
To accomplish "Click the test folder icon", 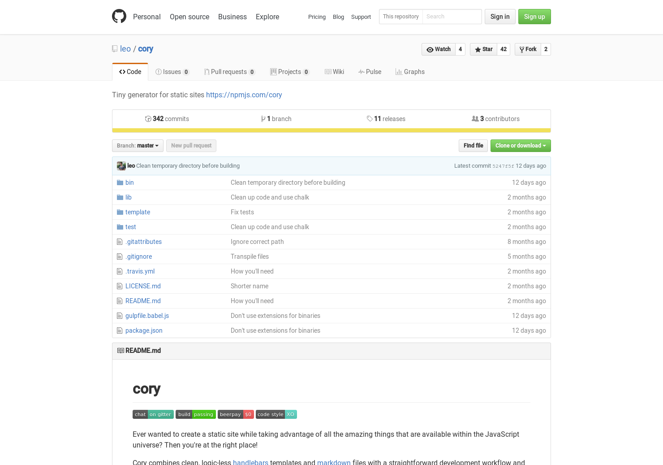I will coord(120,227).
